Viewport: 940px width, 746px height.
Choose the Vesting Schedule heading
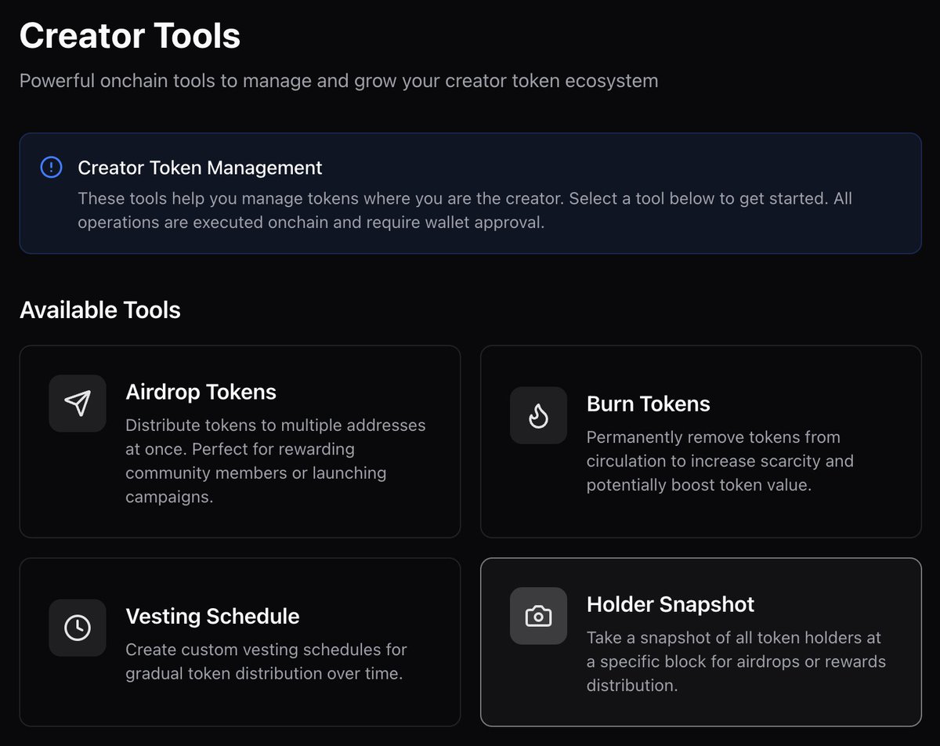(x=212, y=616)
